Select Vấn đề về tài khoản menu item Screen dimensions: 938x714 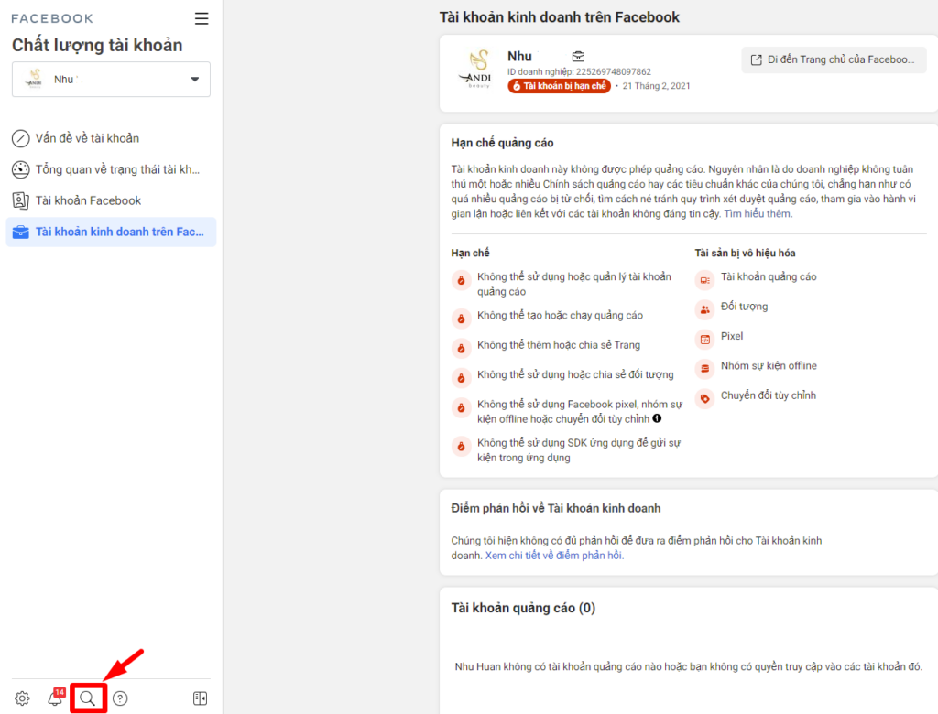pos(111,139)
